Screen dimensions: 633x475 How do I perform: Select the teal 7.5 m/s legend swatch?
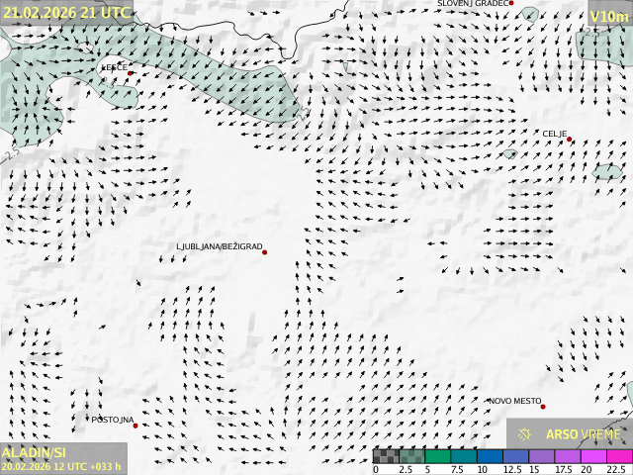tap(464, 456)
